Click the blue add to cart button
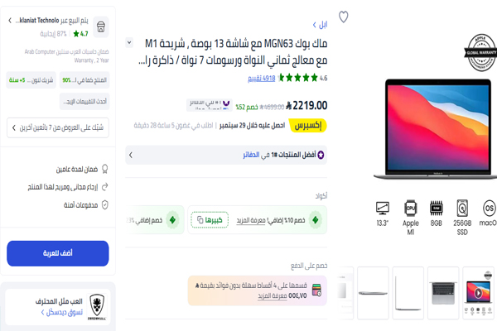This screenshot has height=331, width=497. pos(58,253)
